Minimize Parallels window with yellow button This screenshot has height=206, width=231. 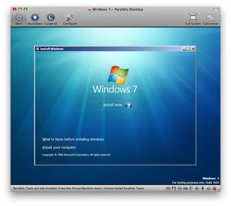tap(20, 10)
